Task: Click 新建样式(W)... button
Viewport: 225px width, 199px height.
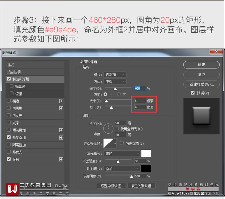Action: coord(201,84)
